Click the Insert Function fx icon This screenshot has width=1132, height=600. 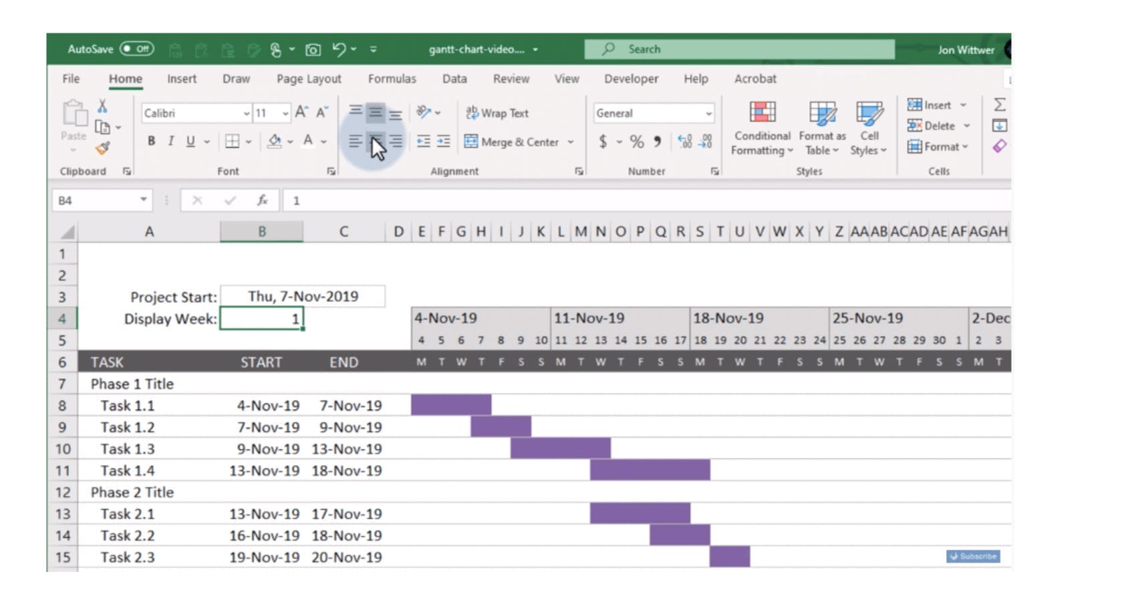click(263, 200)
